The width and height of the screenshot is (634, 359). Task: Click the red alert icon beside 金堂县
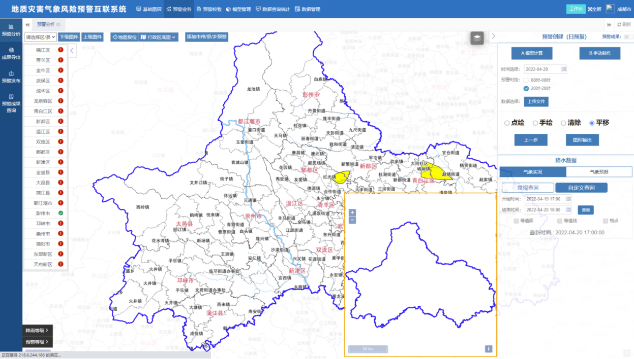click(x=61, y=172)
